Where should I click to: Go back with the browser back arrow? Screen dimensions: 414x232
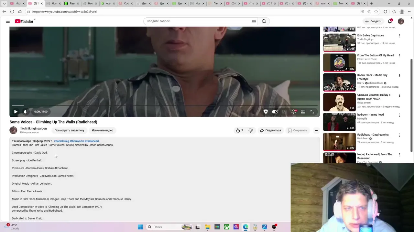tap(4, 12)
